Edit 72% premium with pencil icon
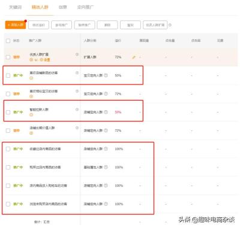Screen dimensions: 240x228 [x=134, y=57]
